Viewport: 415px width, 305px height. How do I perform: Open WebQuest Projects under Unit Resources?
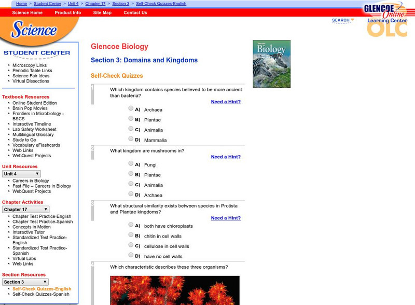[x=32, y=191]
